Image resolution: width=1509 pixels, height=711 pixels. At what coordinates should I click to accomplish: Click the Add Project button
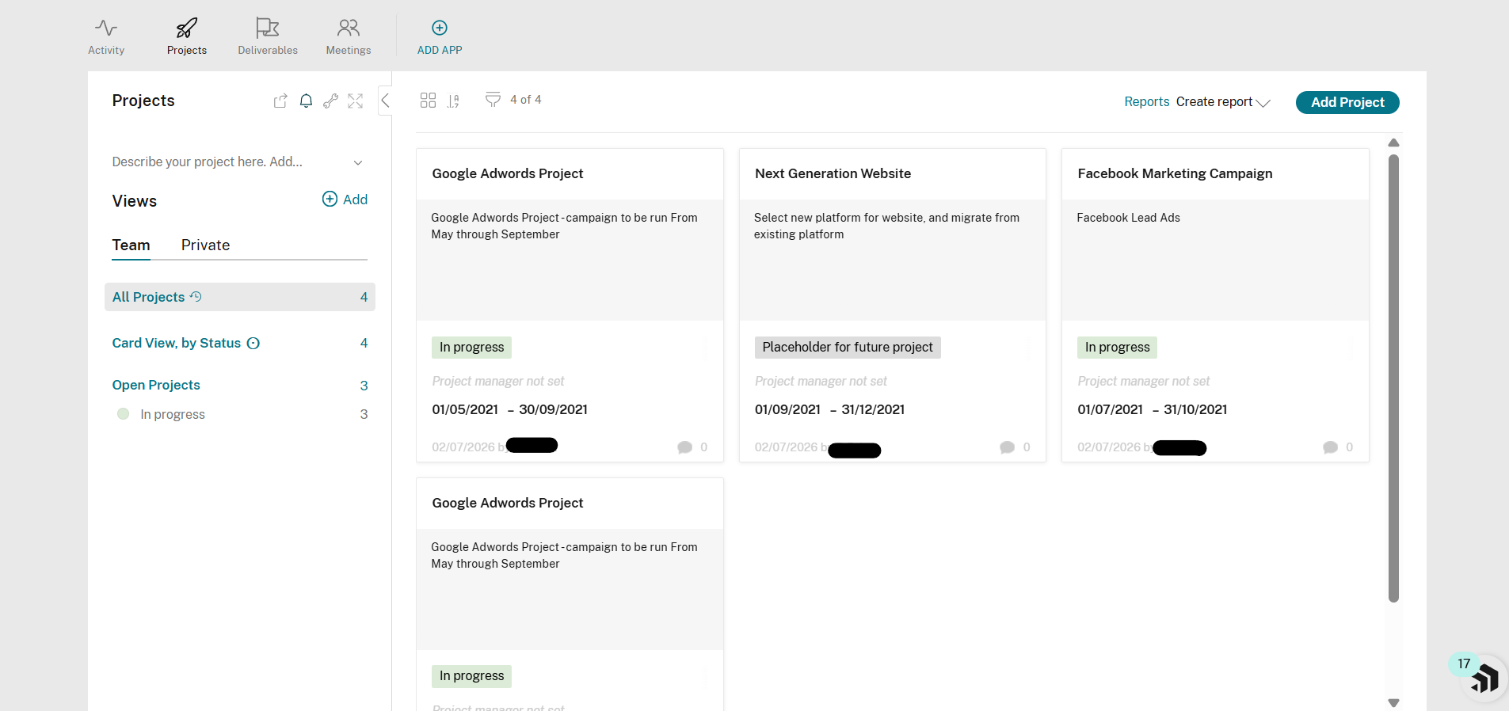pyautogui.click(x=1347, y=102)
